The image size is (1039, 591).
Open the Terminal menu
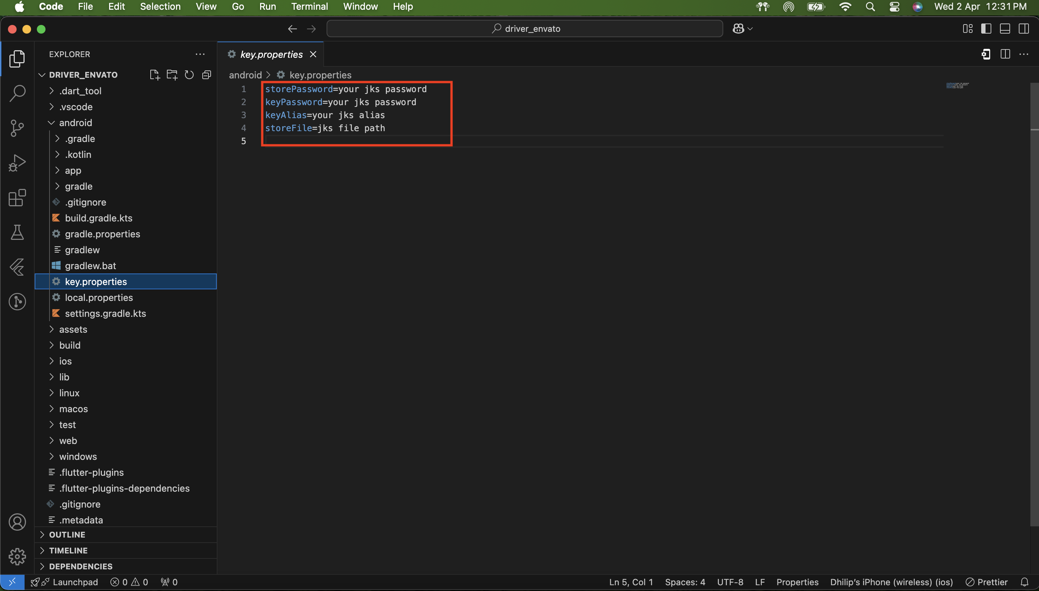click(x=309, y=7)
